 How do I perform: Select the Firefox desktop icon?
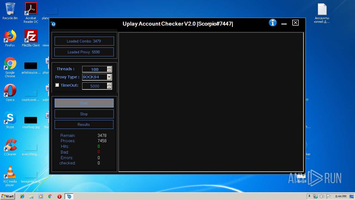pyautogui.click(x=10, y=38)
